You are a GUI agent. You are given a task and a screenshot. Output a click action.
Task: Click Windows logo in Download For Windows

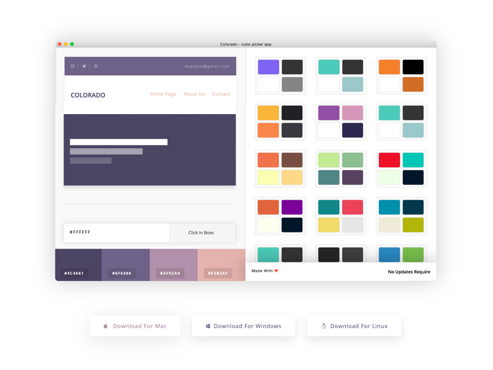pos(208,326)
